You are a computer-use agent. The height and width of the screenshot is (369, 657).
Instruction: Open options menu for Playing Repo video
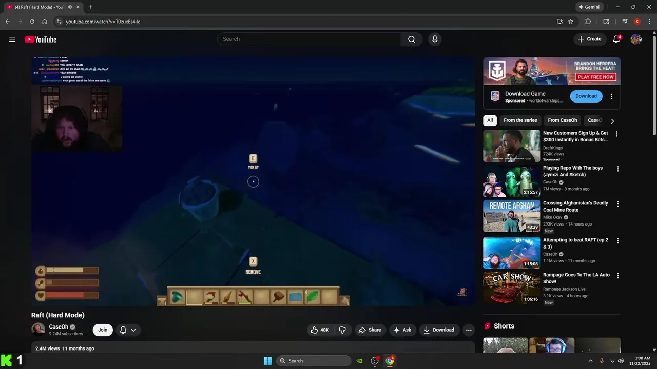coord(617,169)
